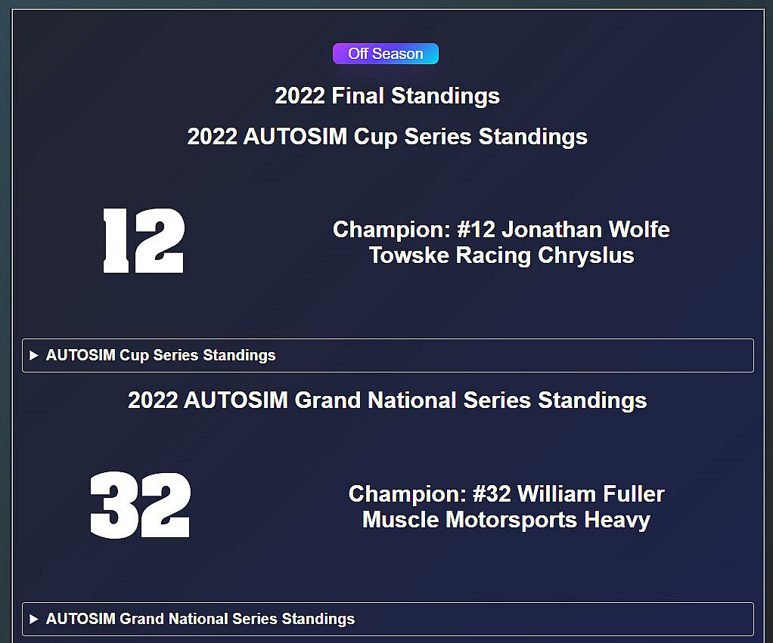
Task: Click the #12 text in champion line
Action: click(475, 229)
